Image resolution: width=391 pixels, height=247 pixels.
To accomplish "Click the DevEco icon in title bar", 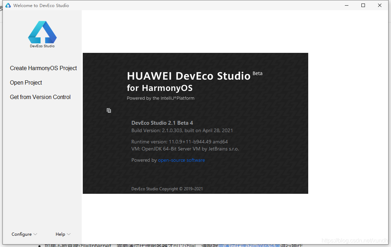I will 8,5.
